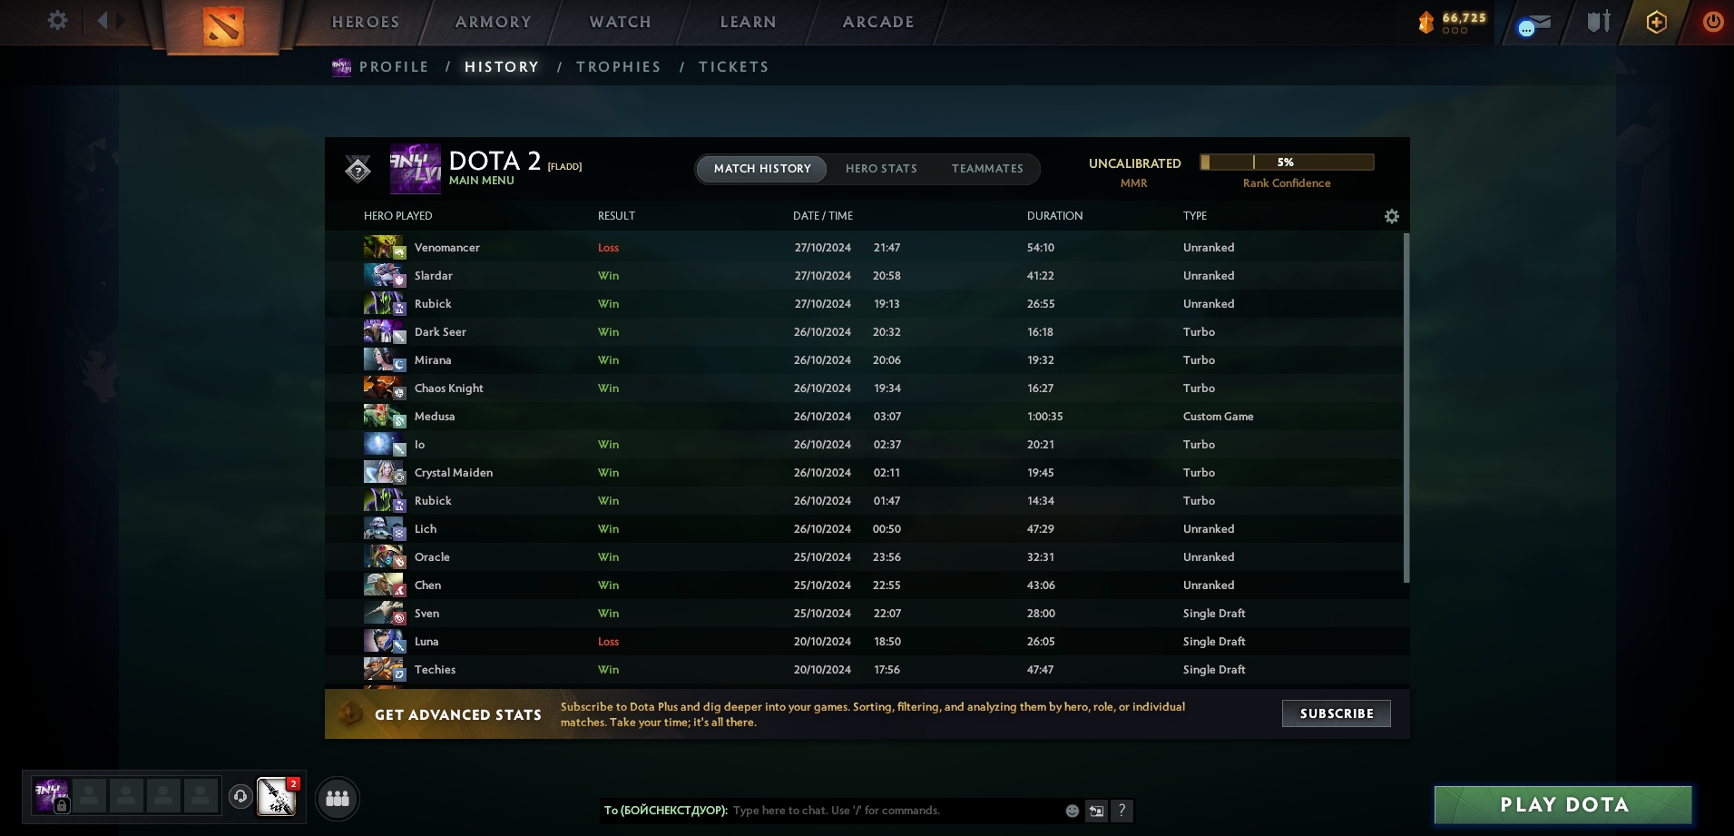
Task: Open the HEROES menu
Action: tap(366, 22)
